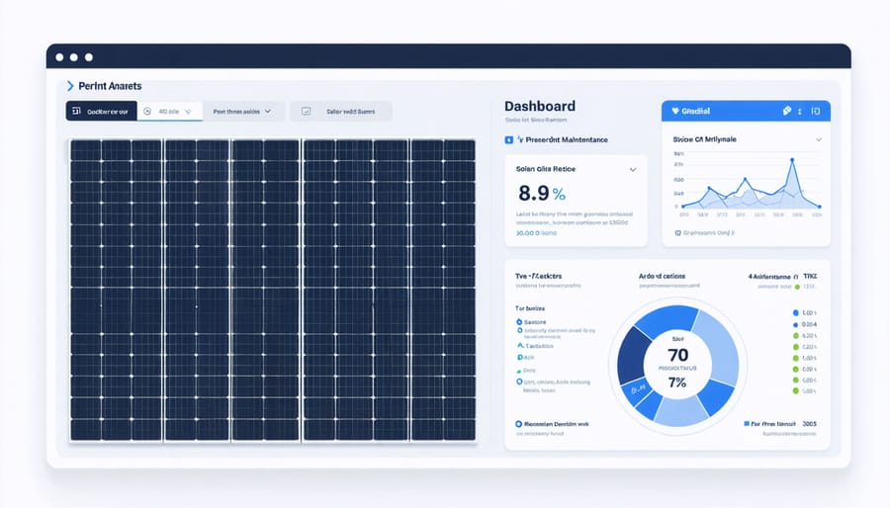This screenshot has width=890, height=508.
Task: Open the vertical dots menu in blue header
Action: [x=802, y=111]
